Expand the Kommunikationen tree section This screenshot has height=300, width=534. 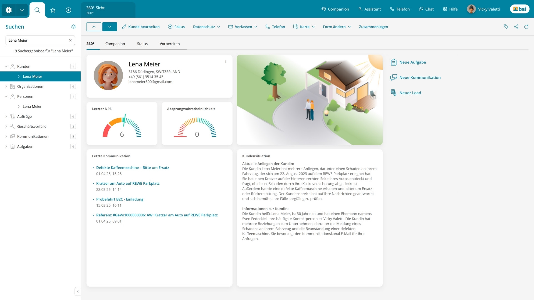(x=6, y=136)
